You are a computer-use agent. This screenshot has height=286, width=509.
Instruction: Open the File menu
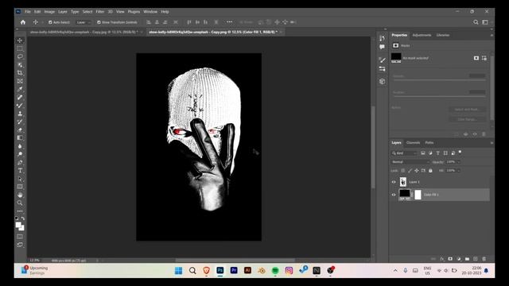(28, 12)
